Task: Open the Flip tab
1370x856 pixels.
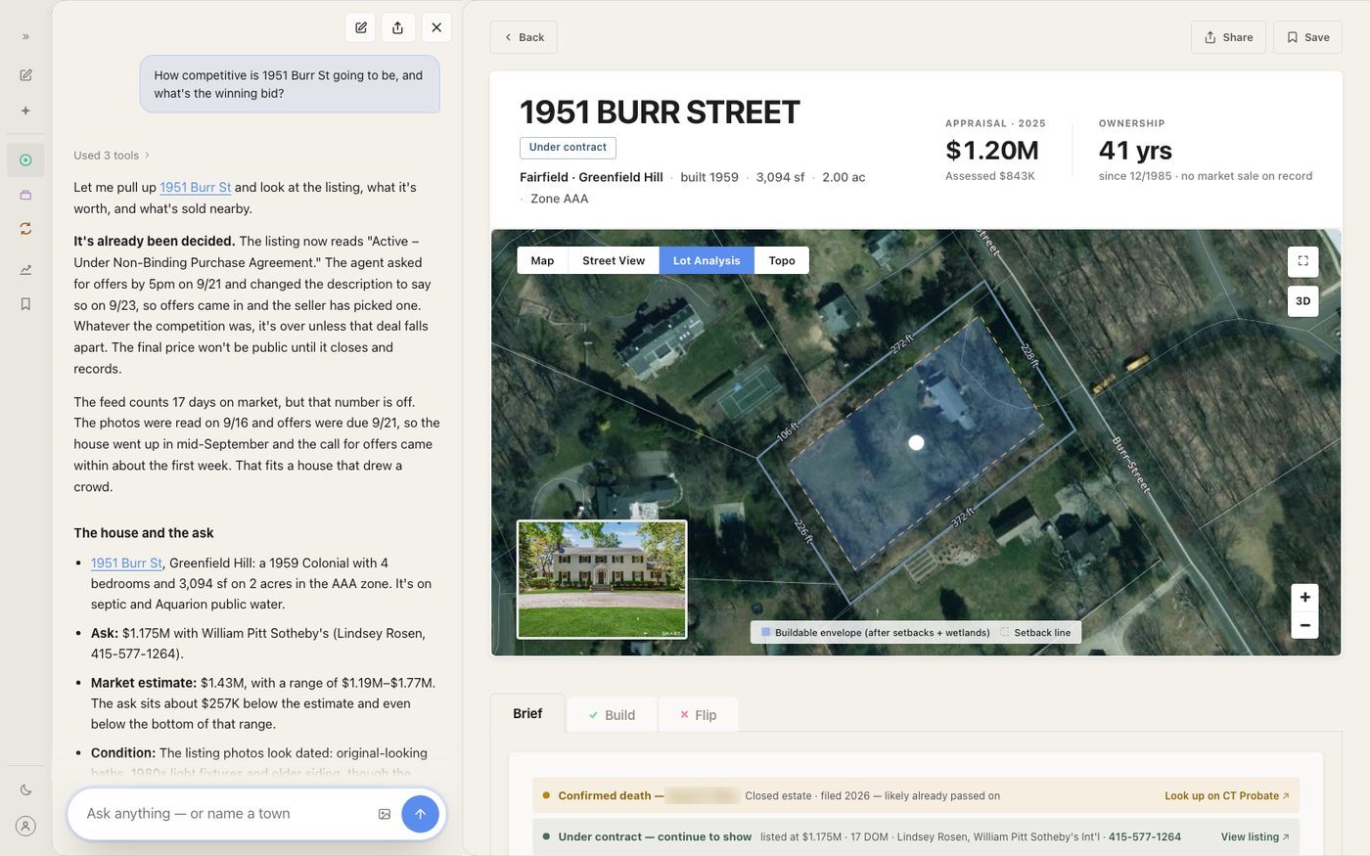Action: [x=699, y=715]
